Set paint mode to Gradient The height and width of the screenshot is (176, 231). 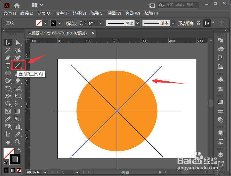tap(13, 170)
